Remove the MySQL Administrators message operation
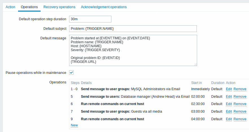249x132 pixels. pos(240,89)
